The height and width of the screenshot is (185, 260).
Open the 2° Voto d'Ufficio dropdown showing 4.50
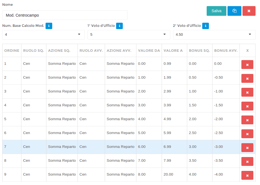click(x=214, y=35)
